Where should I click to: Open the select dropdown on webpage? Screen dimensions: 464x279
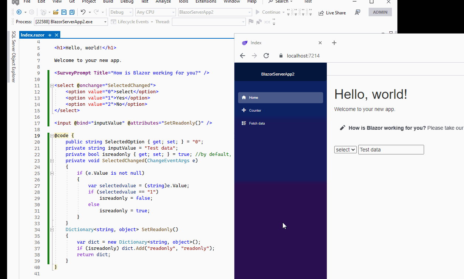[x=345, y=150]
